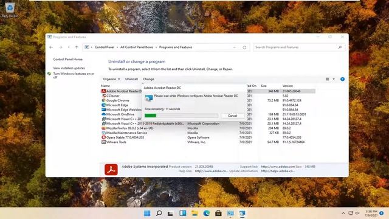Select the CCleaner program icon
The width and height of the screenshot is (389, 219).
[103, 96]
